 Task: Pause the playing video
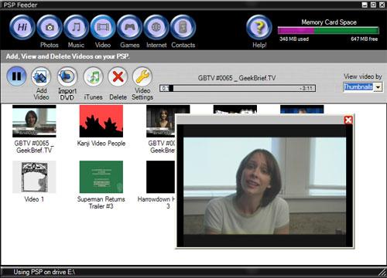[x=16, y=76]
